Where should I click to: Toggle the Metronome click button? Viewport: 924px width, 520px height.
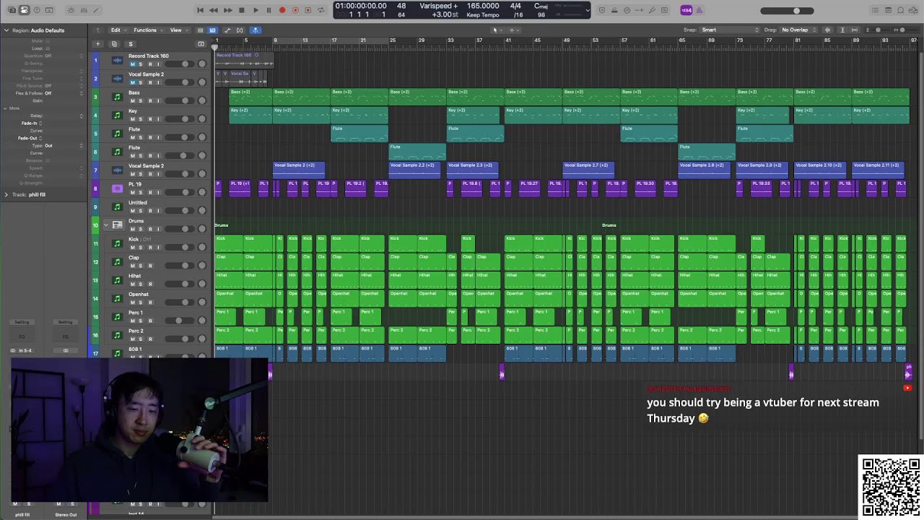699,10
